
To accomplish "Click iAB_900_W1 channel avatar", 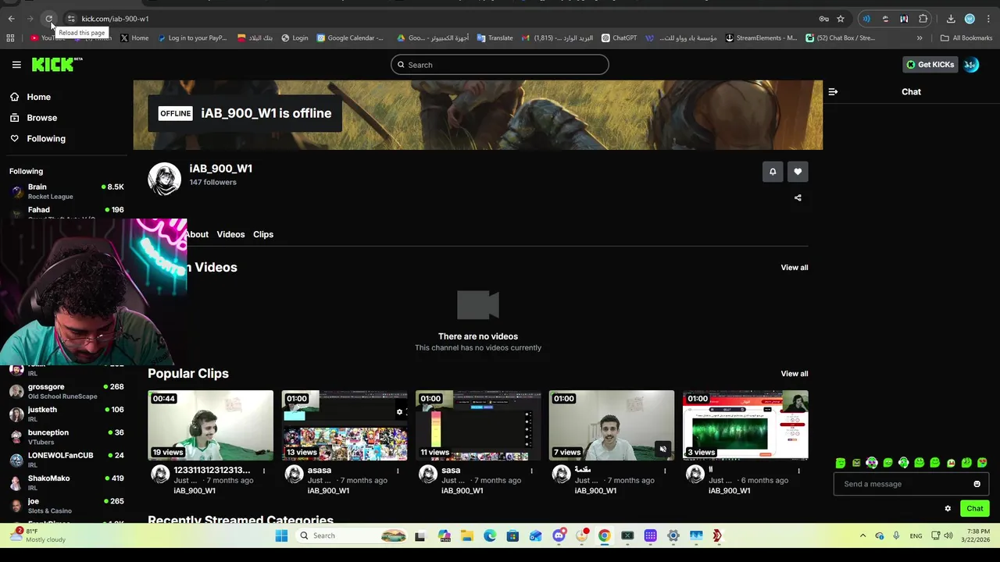I will pos(164,179).
